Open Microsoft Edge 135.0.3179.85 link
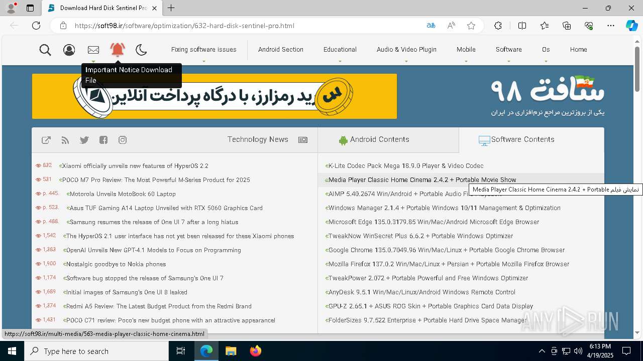This screenshot has height=361, width=643. click(x=434, y=222)
